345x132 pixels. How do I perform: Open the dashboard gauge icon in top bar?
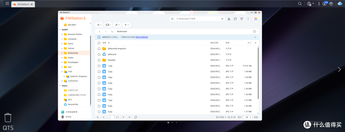click(332, 4)
